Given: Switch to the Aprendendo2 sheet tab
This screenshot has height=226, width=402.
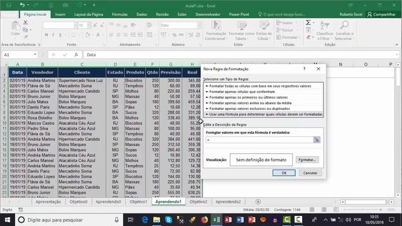Looking at the screenshot, I should [x=228, y=202].
